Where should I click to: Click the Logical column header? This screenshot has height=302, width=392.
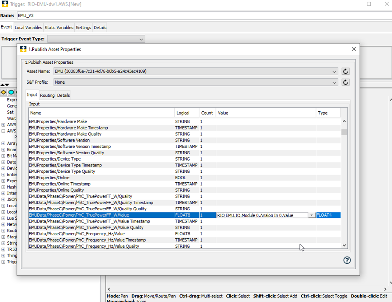coord(187,113)
